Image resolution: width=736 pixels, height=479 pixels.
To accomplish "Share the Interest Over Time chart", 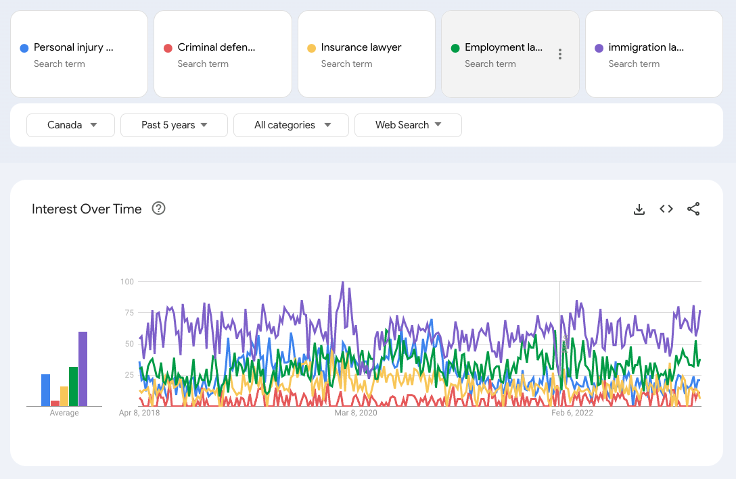I will pos(693,209).
